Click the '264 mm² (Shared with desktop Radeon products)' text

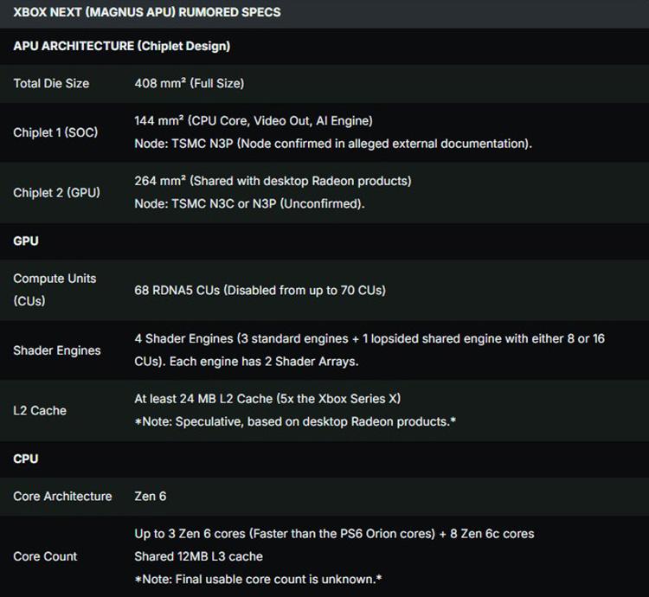click(273, 181)
